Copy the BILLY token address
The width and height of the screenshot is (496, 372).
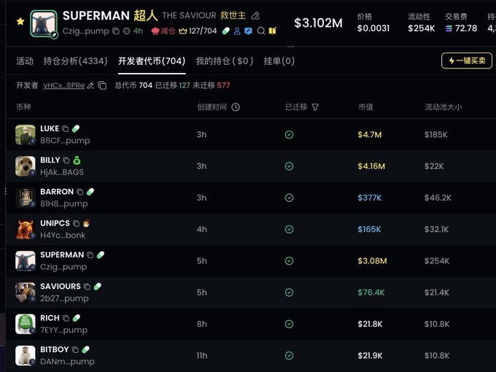[x=66, y=160]
